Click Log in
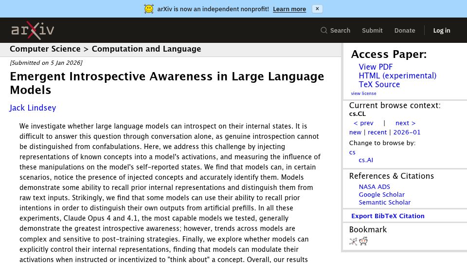This screenshot has height=263, width=467. (441, 30)
